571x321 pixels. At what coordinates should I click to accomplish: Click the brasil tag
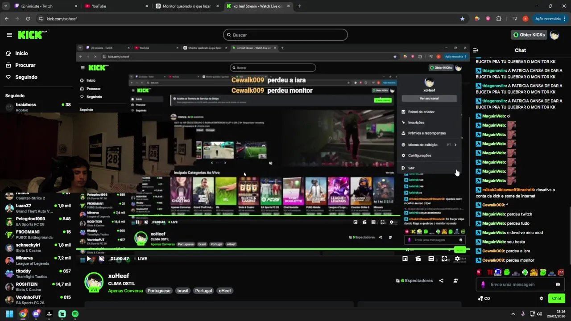pyautogui.click(x=183, y=291)
